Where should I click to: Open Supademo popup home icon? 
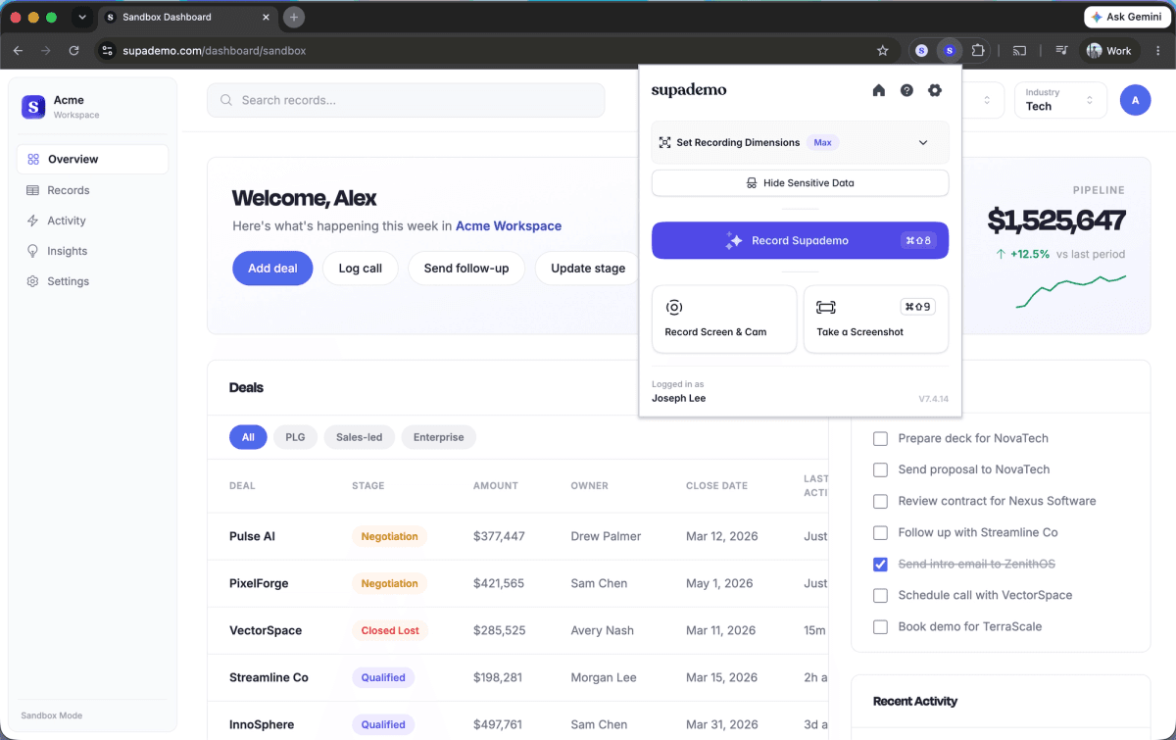879,90
